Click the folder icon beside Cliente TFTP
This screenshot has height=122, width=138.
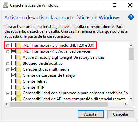[x=18, y=87]
